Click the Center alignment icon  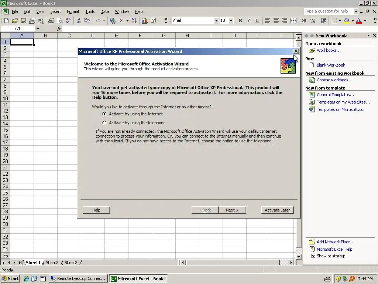[x=276, y=21]
